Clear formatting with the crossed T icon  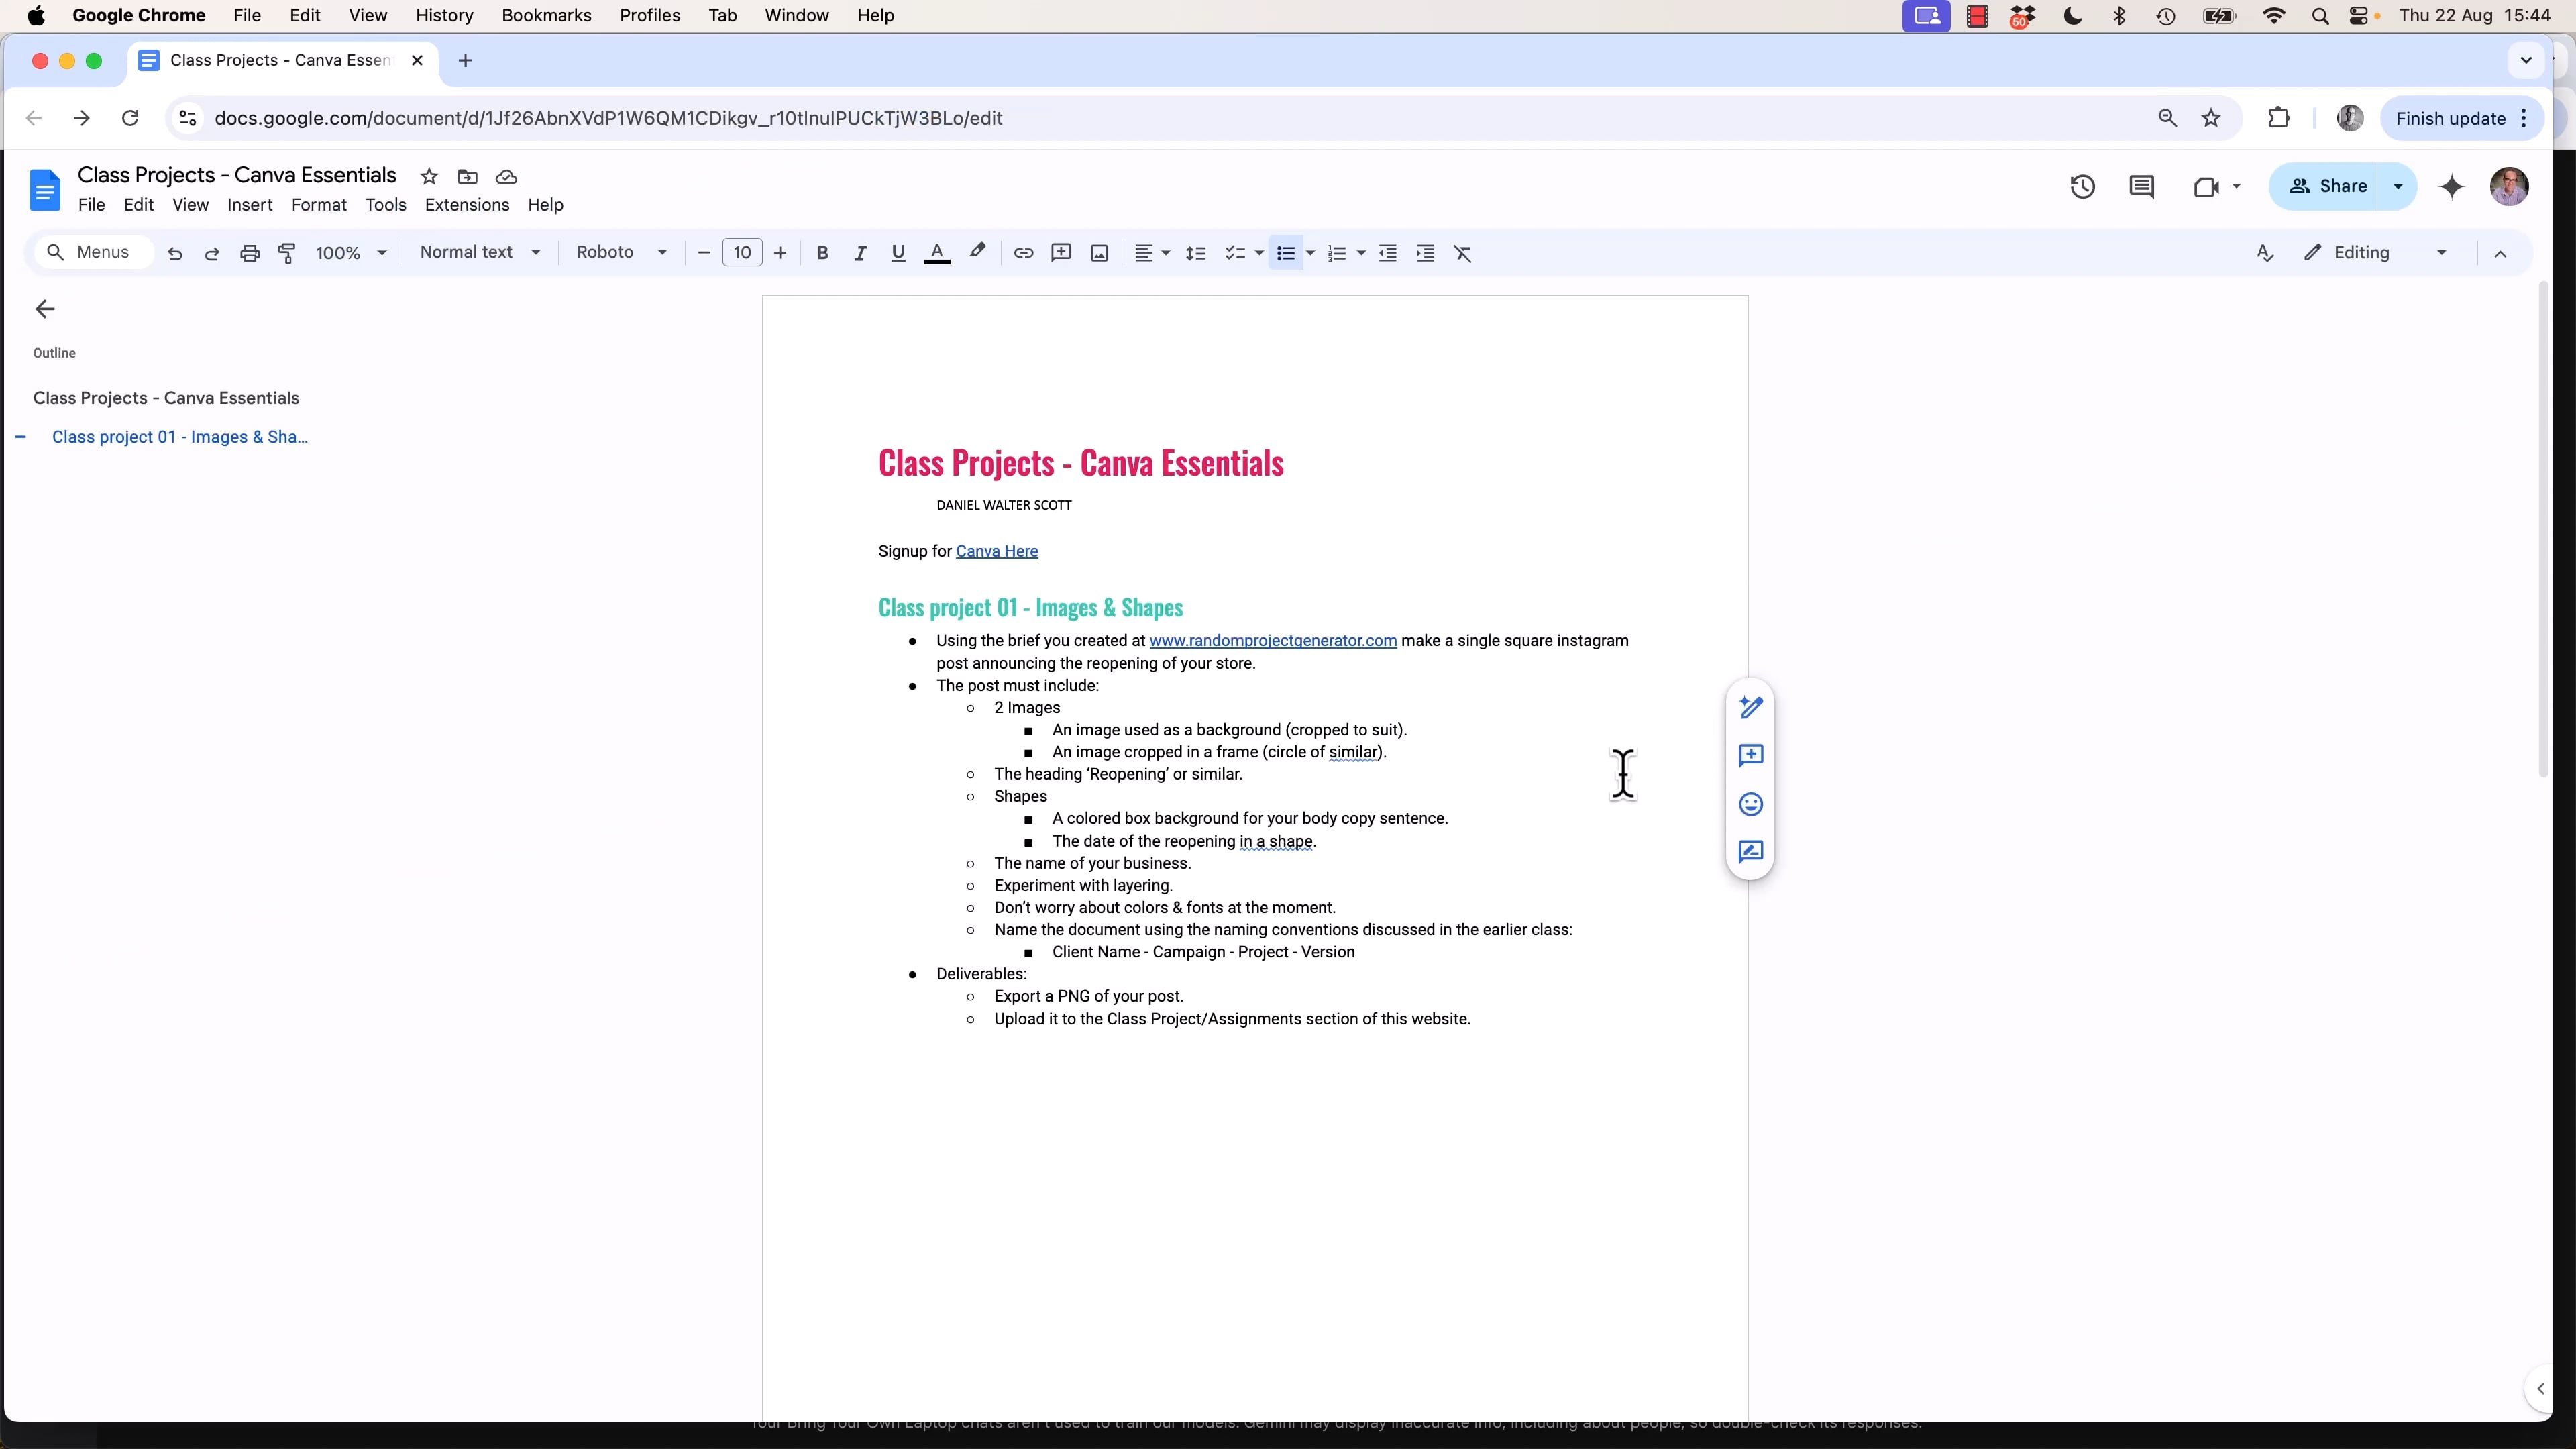[x=1463, y=253]
